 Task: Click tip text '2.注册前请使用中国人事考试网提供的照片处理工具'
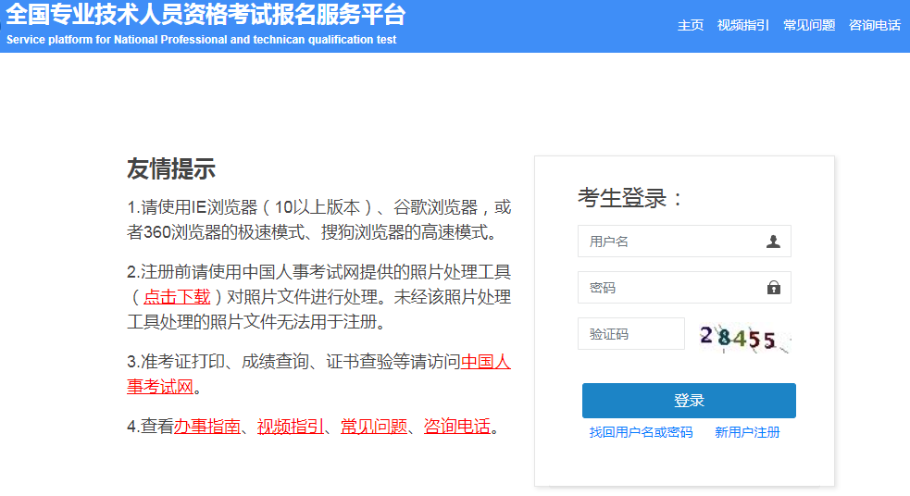click(319, 272)
